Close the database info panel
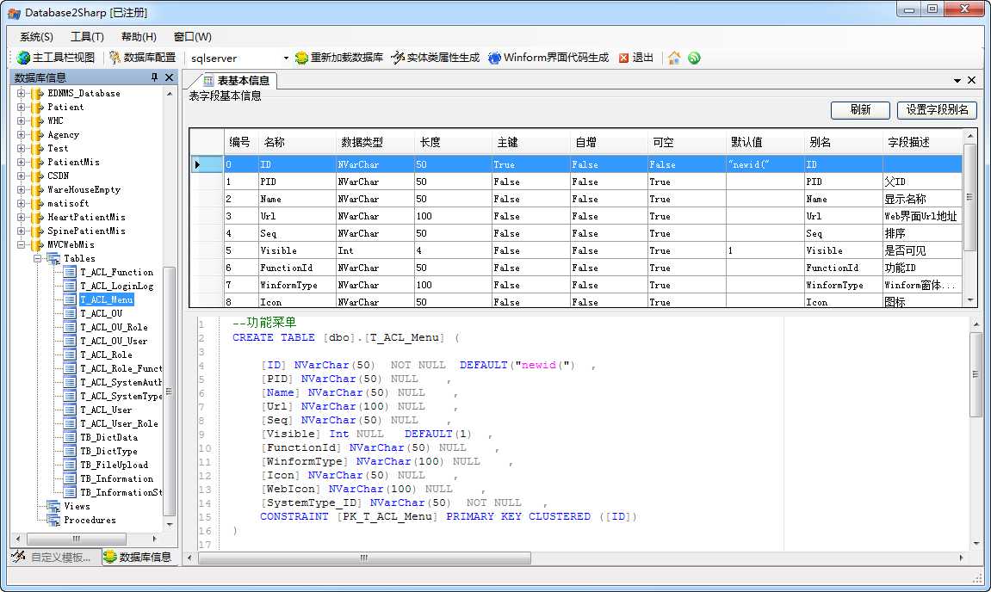 point(169,77)
